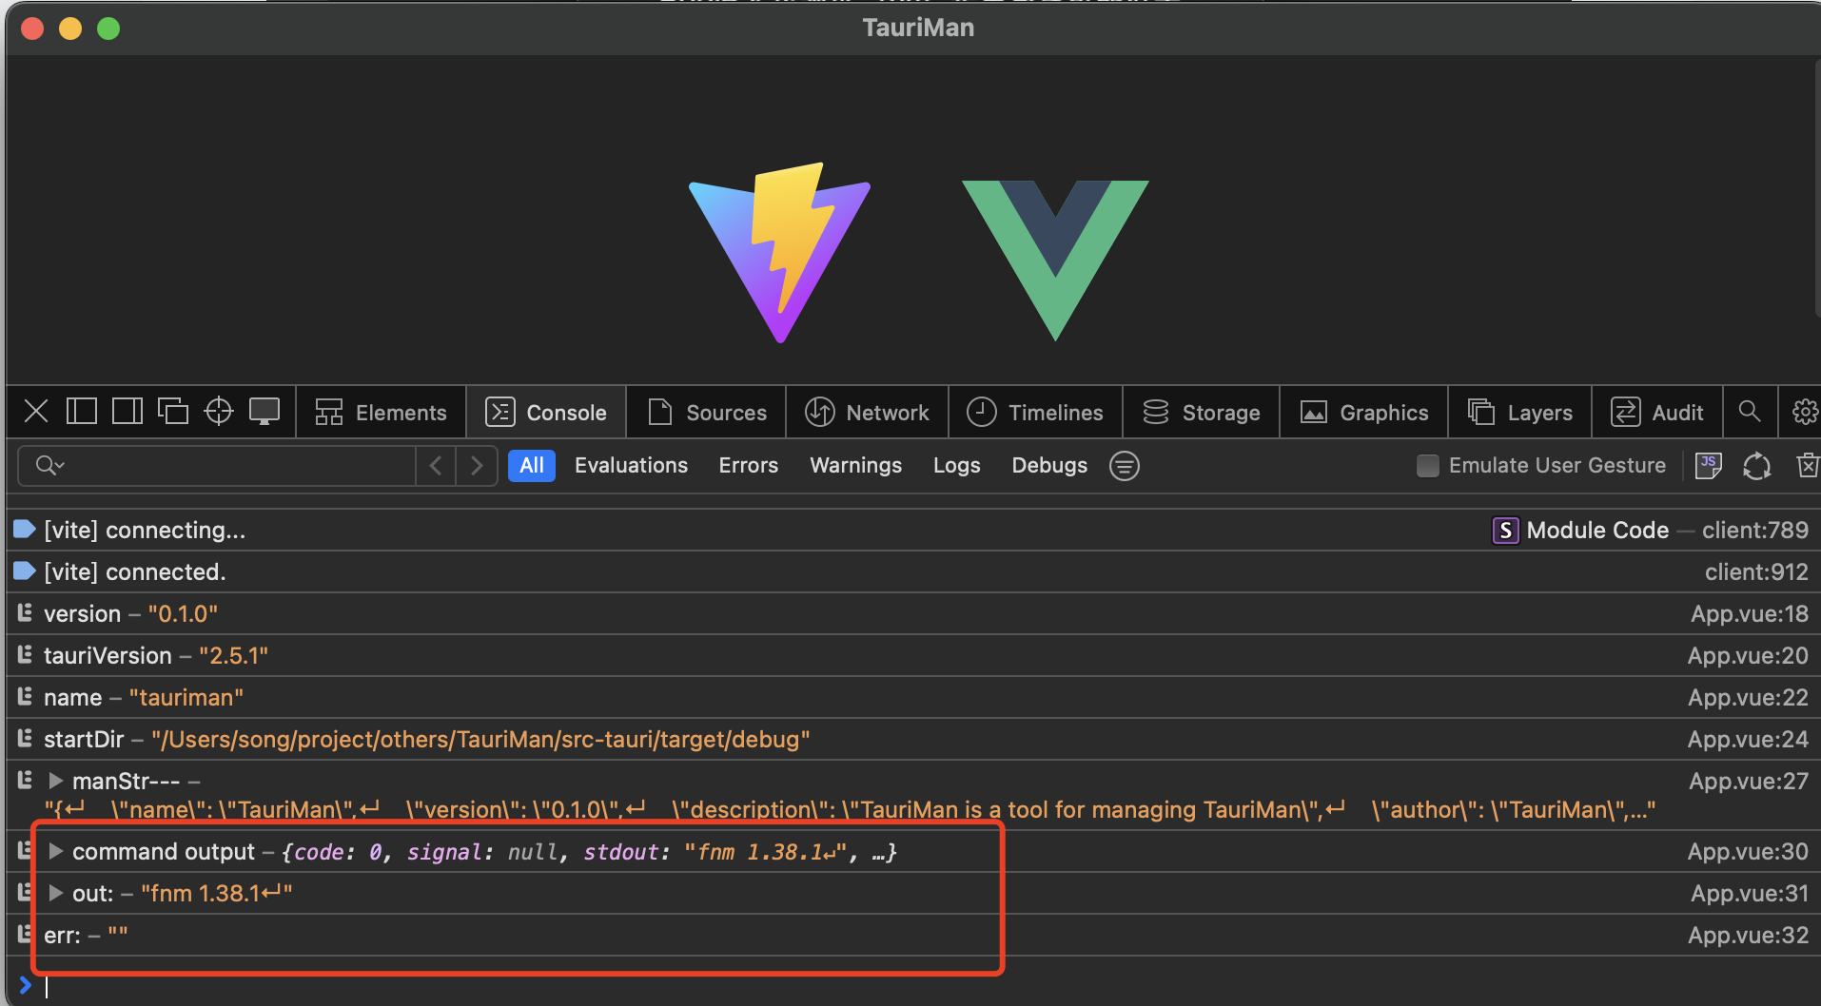This screenshot has width=1821, height=1006.
Task: Activate the element selection crosshair
Action: [219, 412]
